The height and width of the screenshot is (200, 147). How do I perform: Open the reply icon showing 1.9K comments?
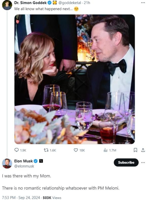(x=17, y=150)
